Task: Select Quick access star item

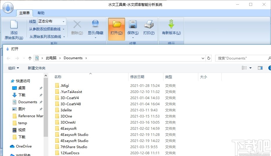Action: [20, 81]
